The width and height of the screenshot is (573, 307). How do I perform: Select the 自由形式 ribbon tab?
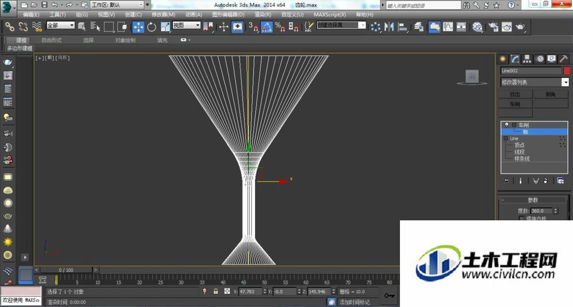click(52, 40)
